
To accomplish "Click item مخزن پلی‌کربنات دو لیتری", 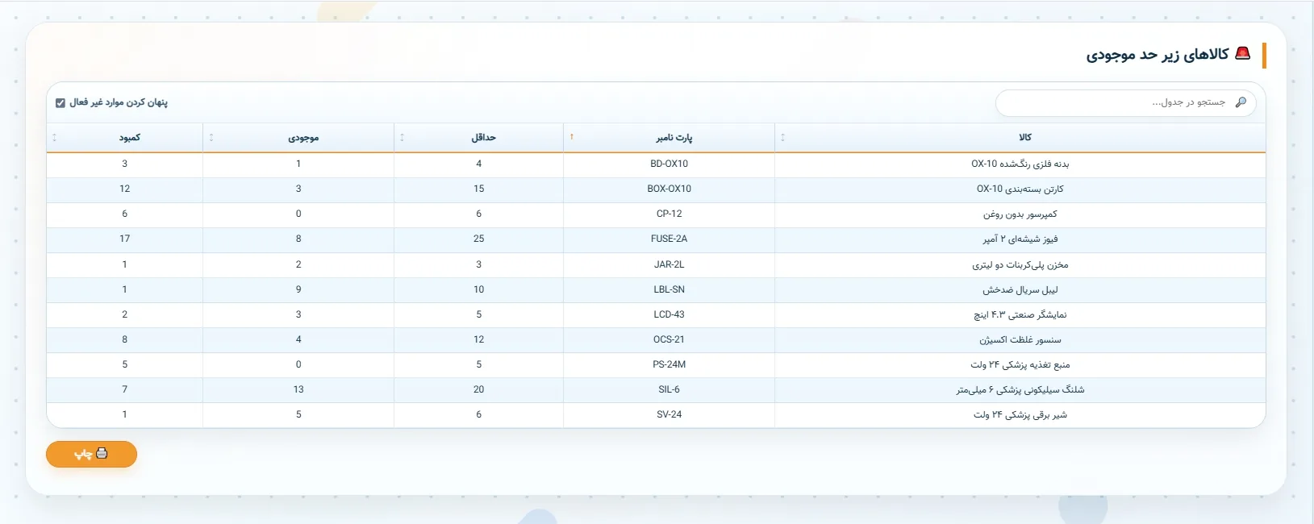I will (1020, 264).
